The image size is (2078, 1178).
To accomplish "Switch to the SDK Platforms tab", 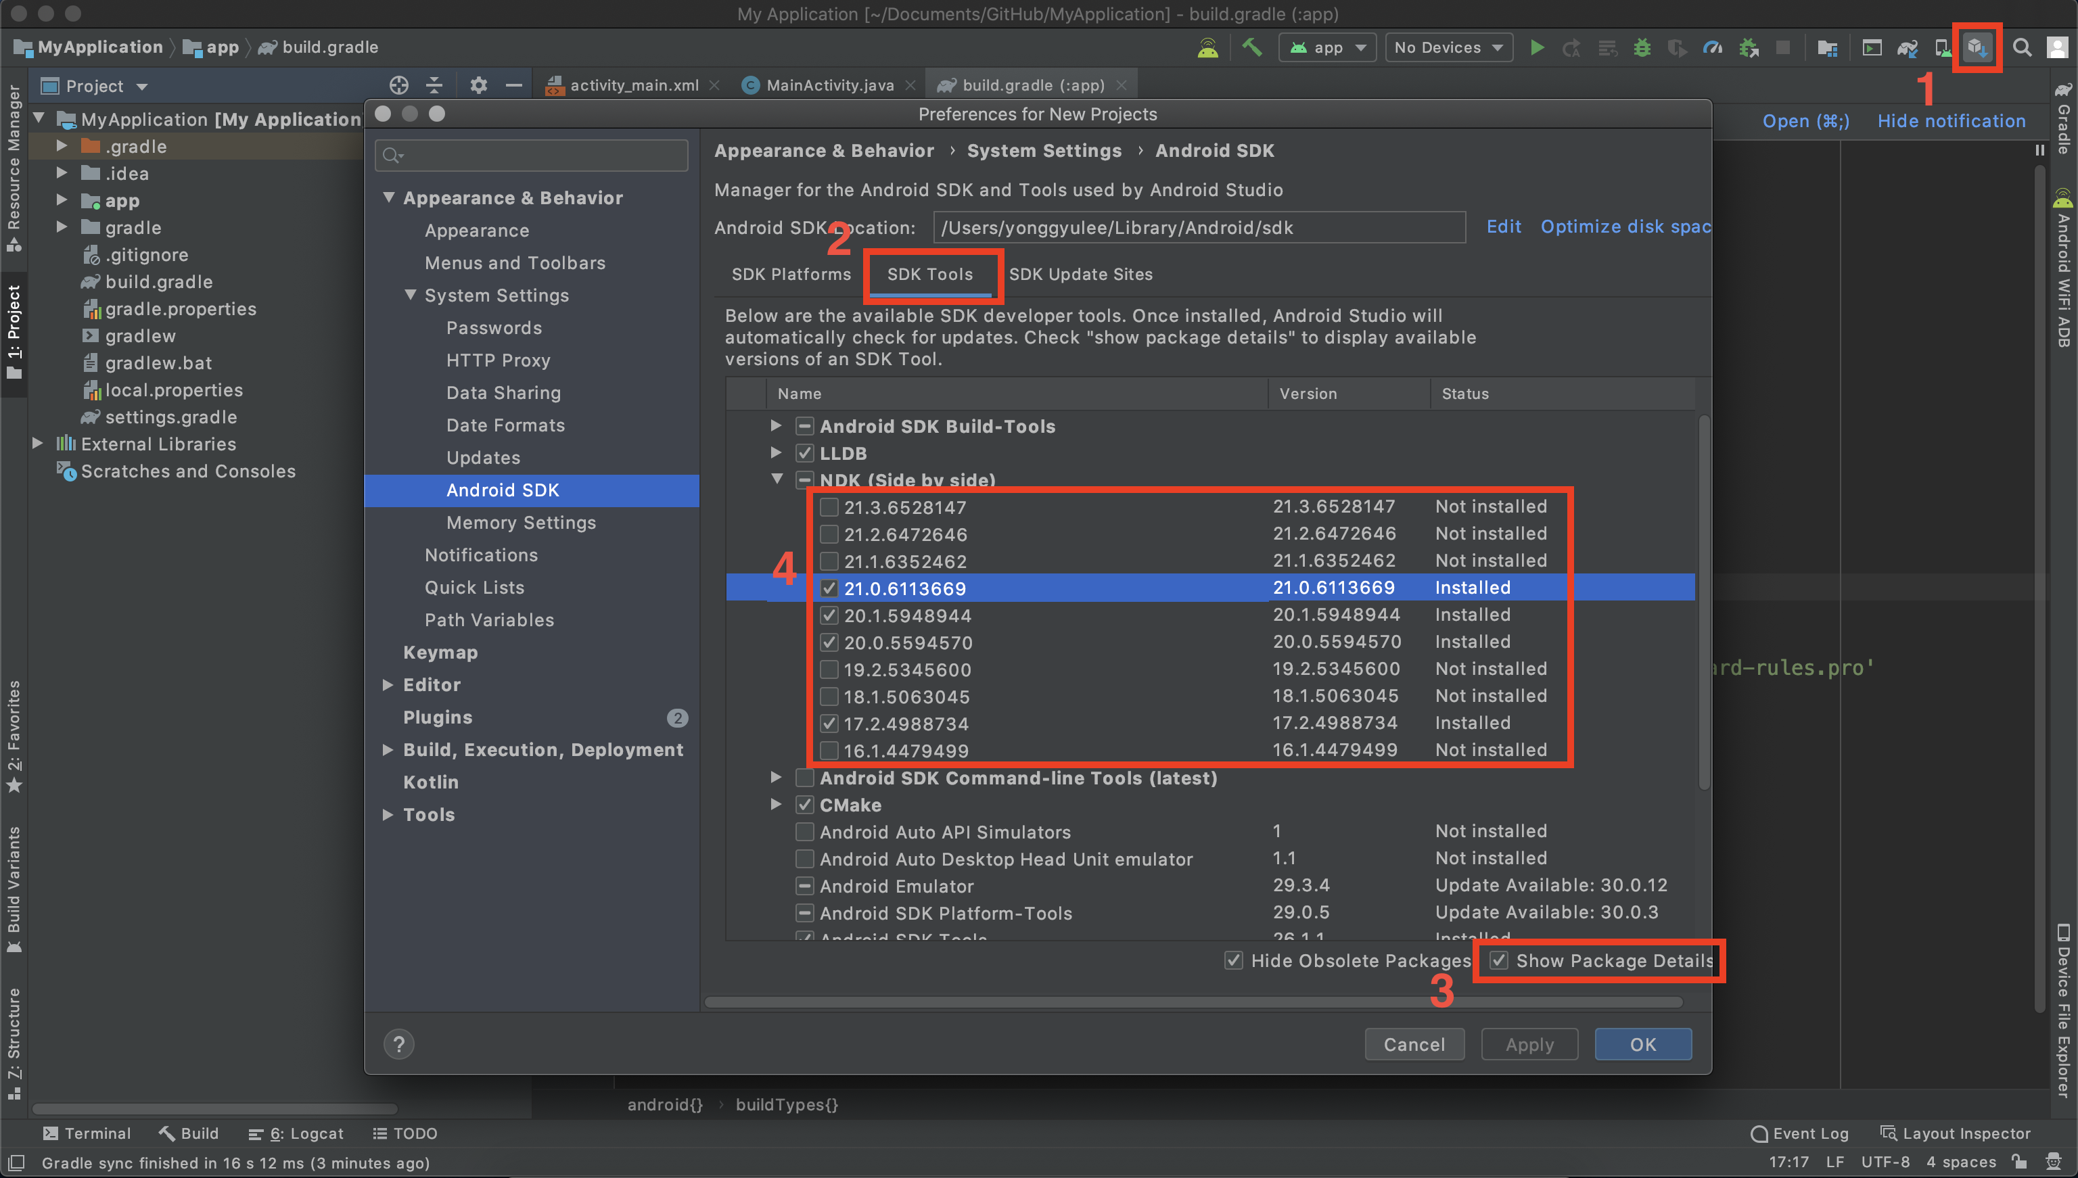I will point(791,275).
